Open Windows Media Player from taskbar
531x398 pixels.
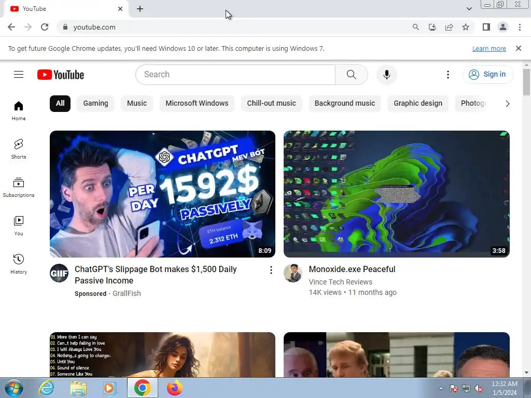[x=110, y=388]
